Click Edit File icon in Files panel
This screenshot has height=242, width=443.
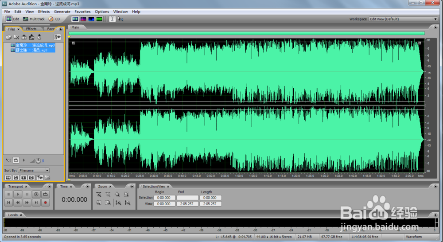(x=24, y=37)
